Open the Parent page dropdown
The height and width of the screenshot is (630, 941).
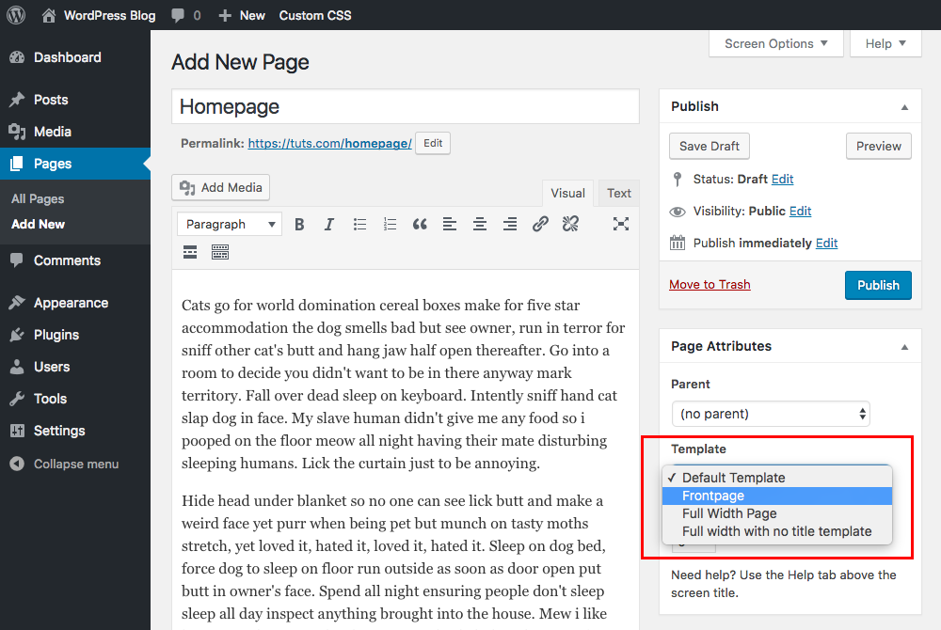tap(771, 414)
